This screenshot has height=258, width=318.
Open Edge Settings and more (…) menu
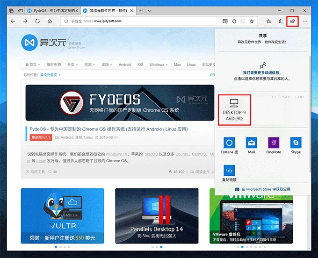point(305,21)
